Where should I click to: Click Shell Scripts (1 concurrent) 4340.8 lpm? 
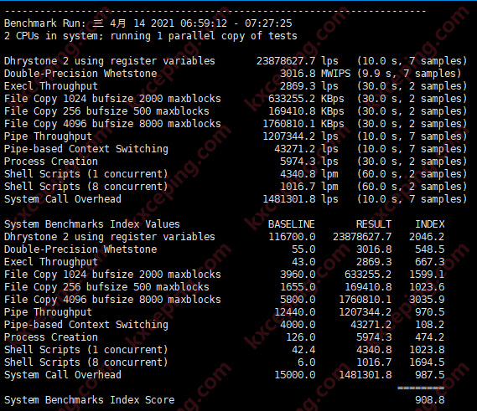coord(309,174)
